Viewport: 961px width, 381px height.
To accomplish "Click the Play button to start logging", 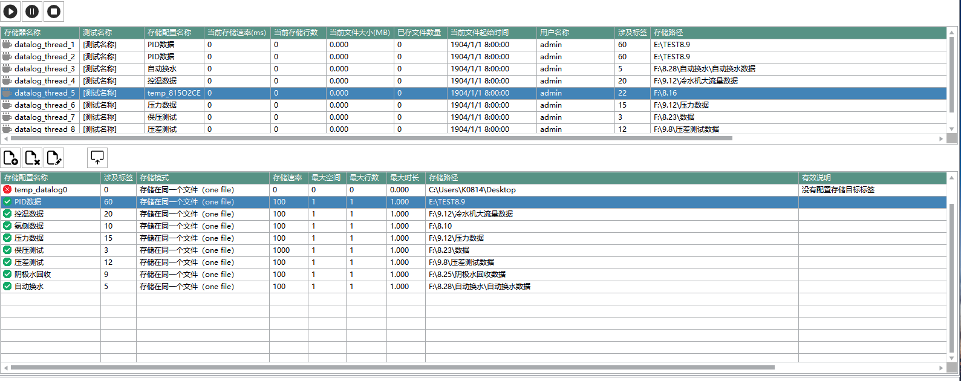I will click(x=11, y=11).
